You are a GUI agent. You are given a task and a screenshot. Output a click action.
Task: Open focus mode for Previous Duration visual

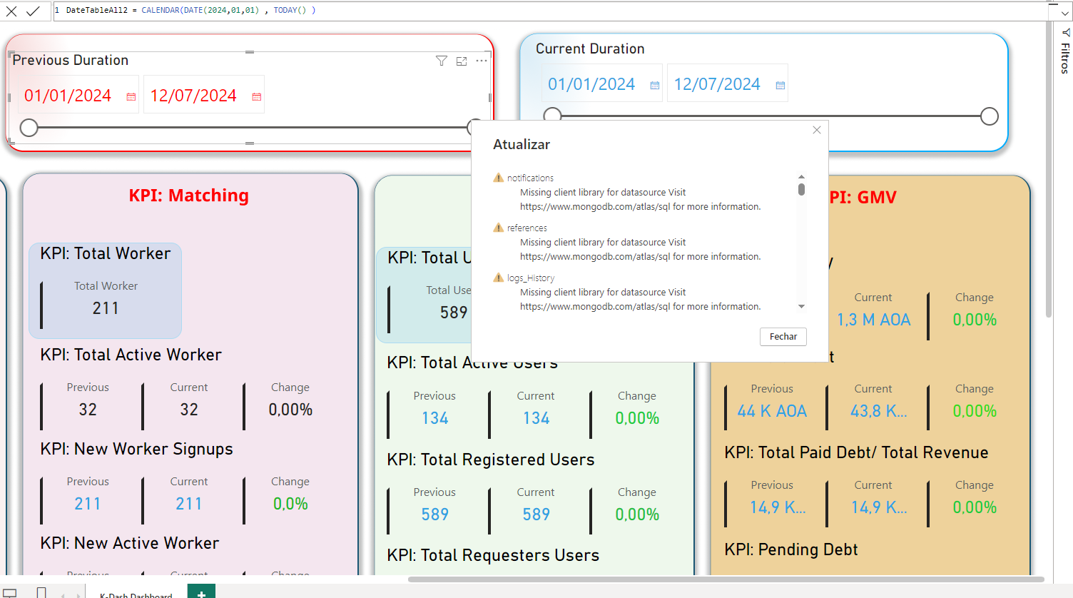click(x=462, y=61)
